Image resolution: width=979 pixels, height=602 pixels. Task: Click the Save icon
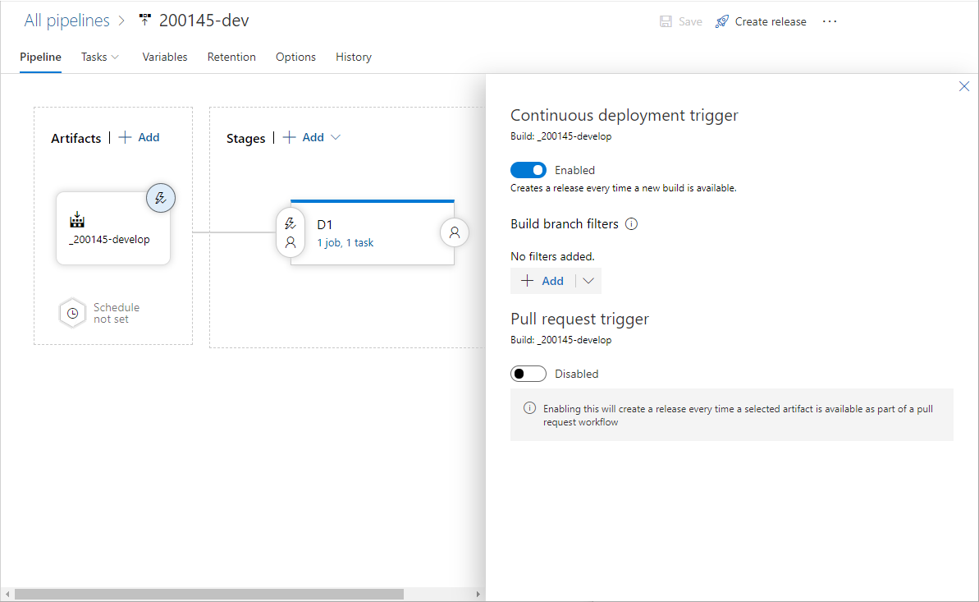(666, 21)
